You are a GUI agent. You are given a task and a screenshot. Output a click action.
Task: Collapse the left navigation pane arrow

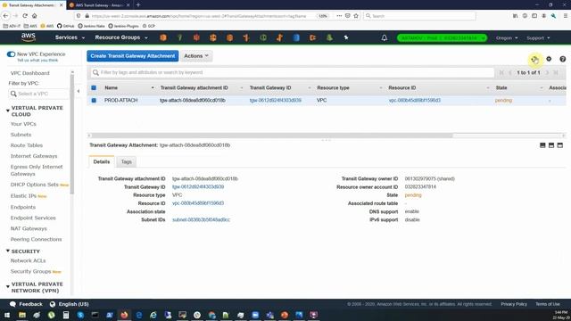click(x=79, y=91)
